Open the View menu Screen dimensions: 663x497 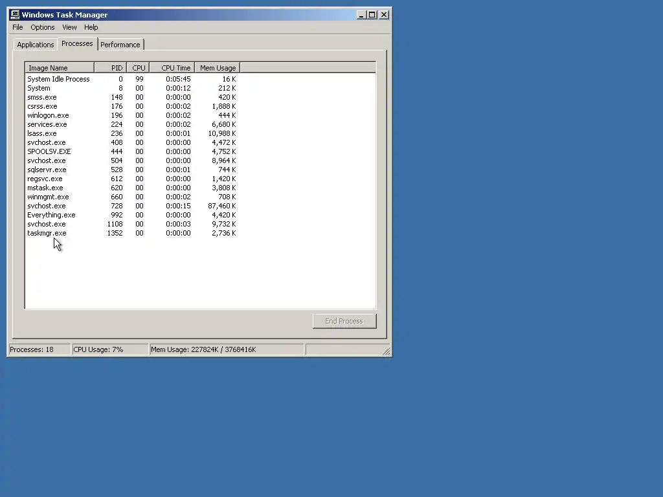(70, 27)
